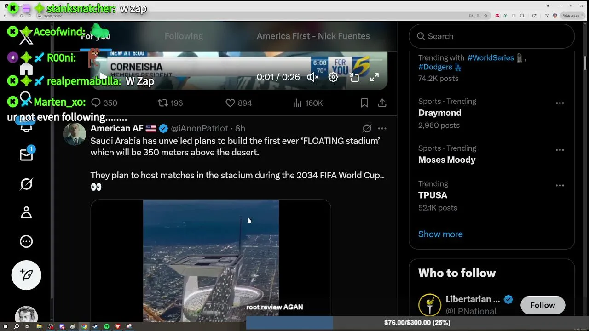Click the Libertarian account name
Screen dimensions: 589x331
[473, 299]
